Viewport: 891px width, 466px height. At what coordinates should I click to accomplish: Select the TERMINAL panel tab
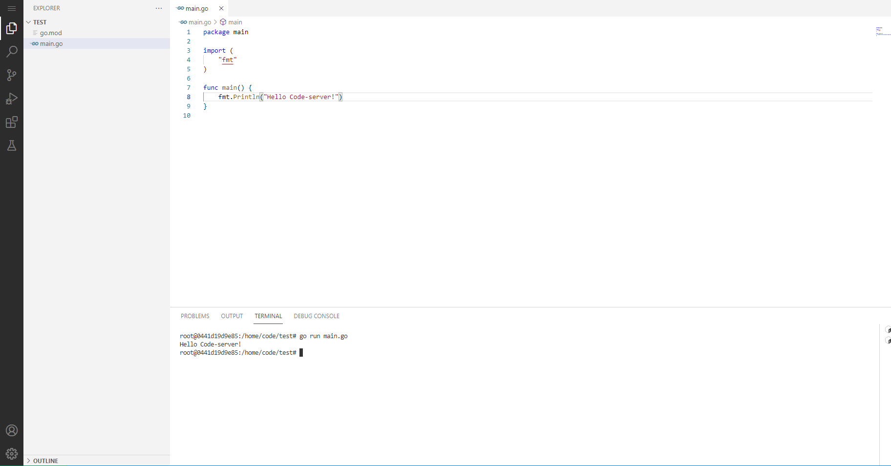[x=268, y=316]
